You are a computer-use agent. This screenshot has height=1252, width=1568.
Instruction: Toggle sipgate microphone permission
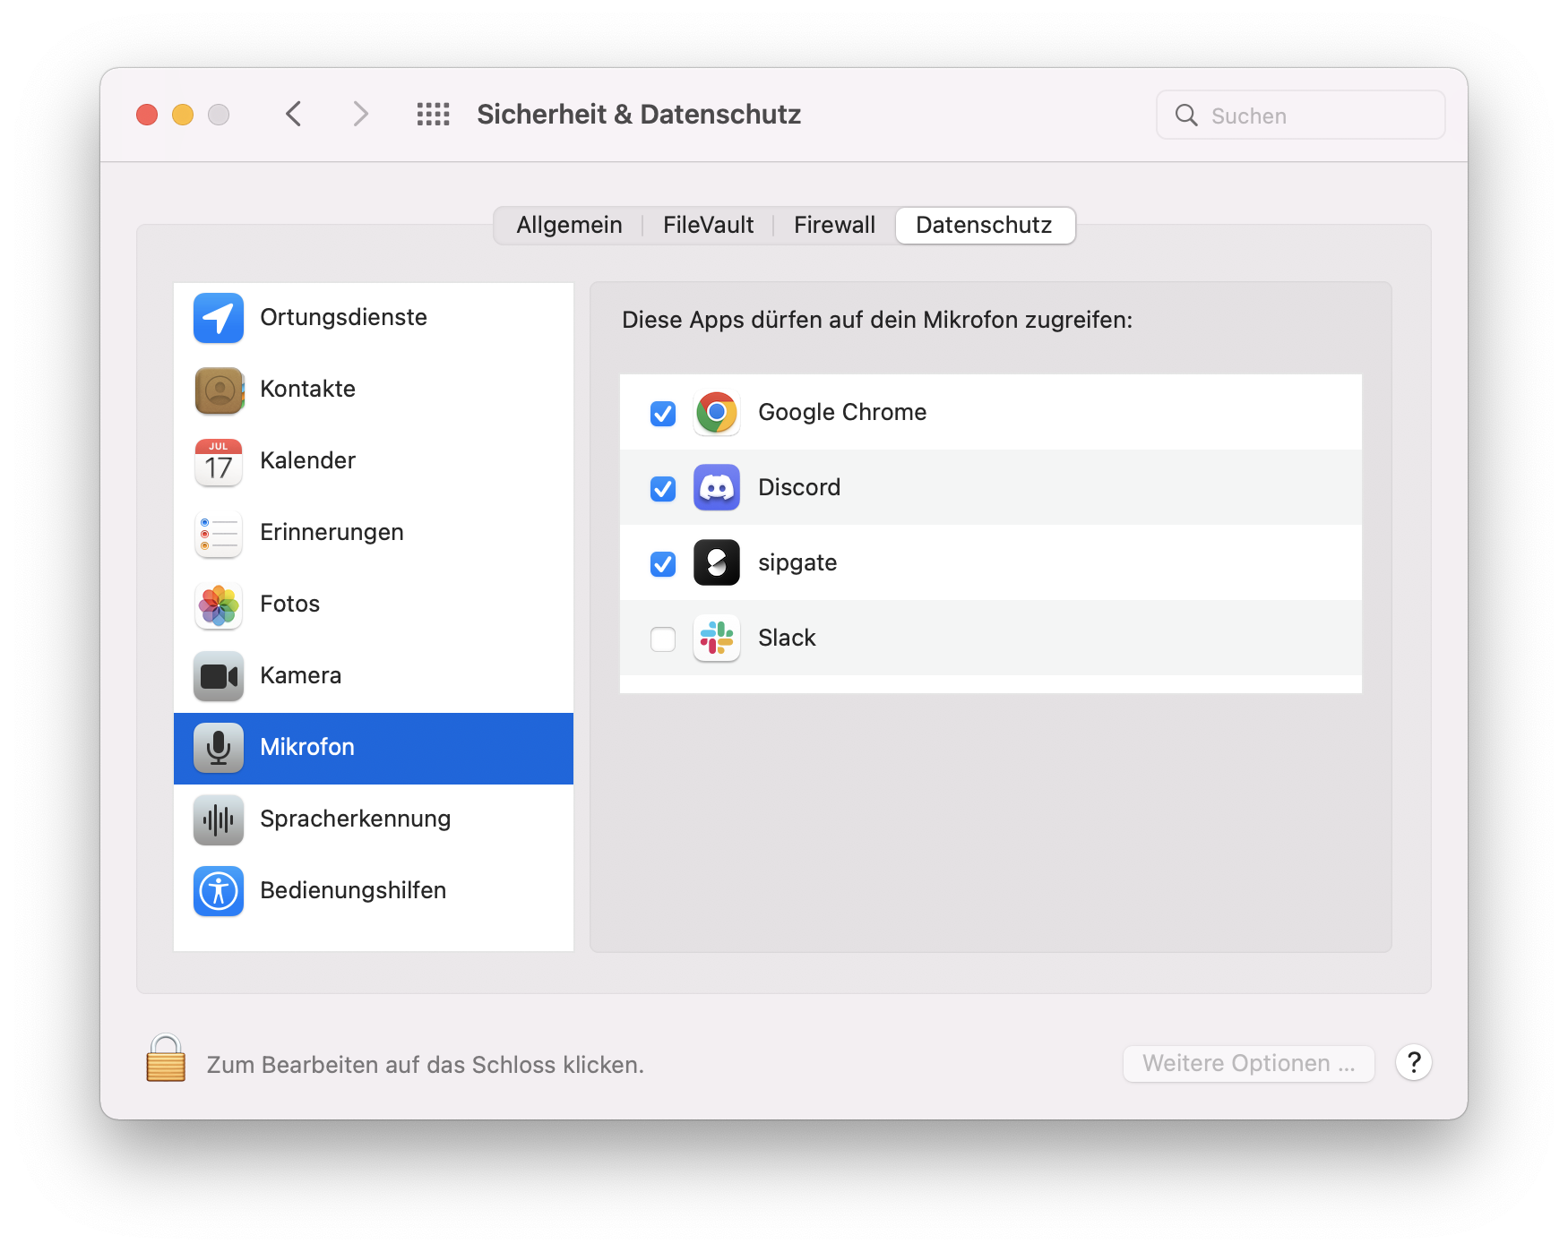663,564
